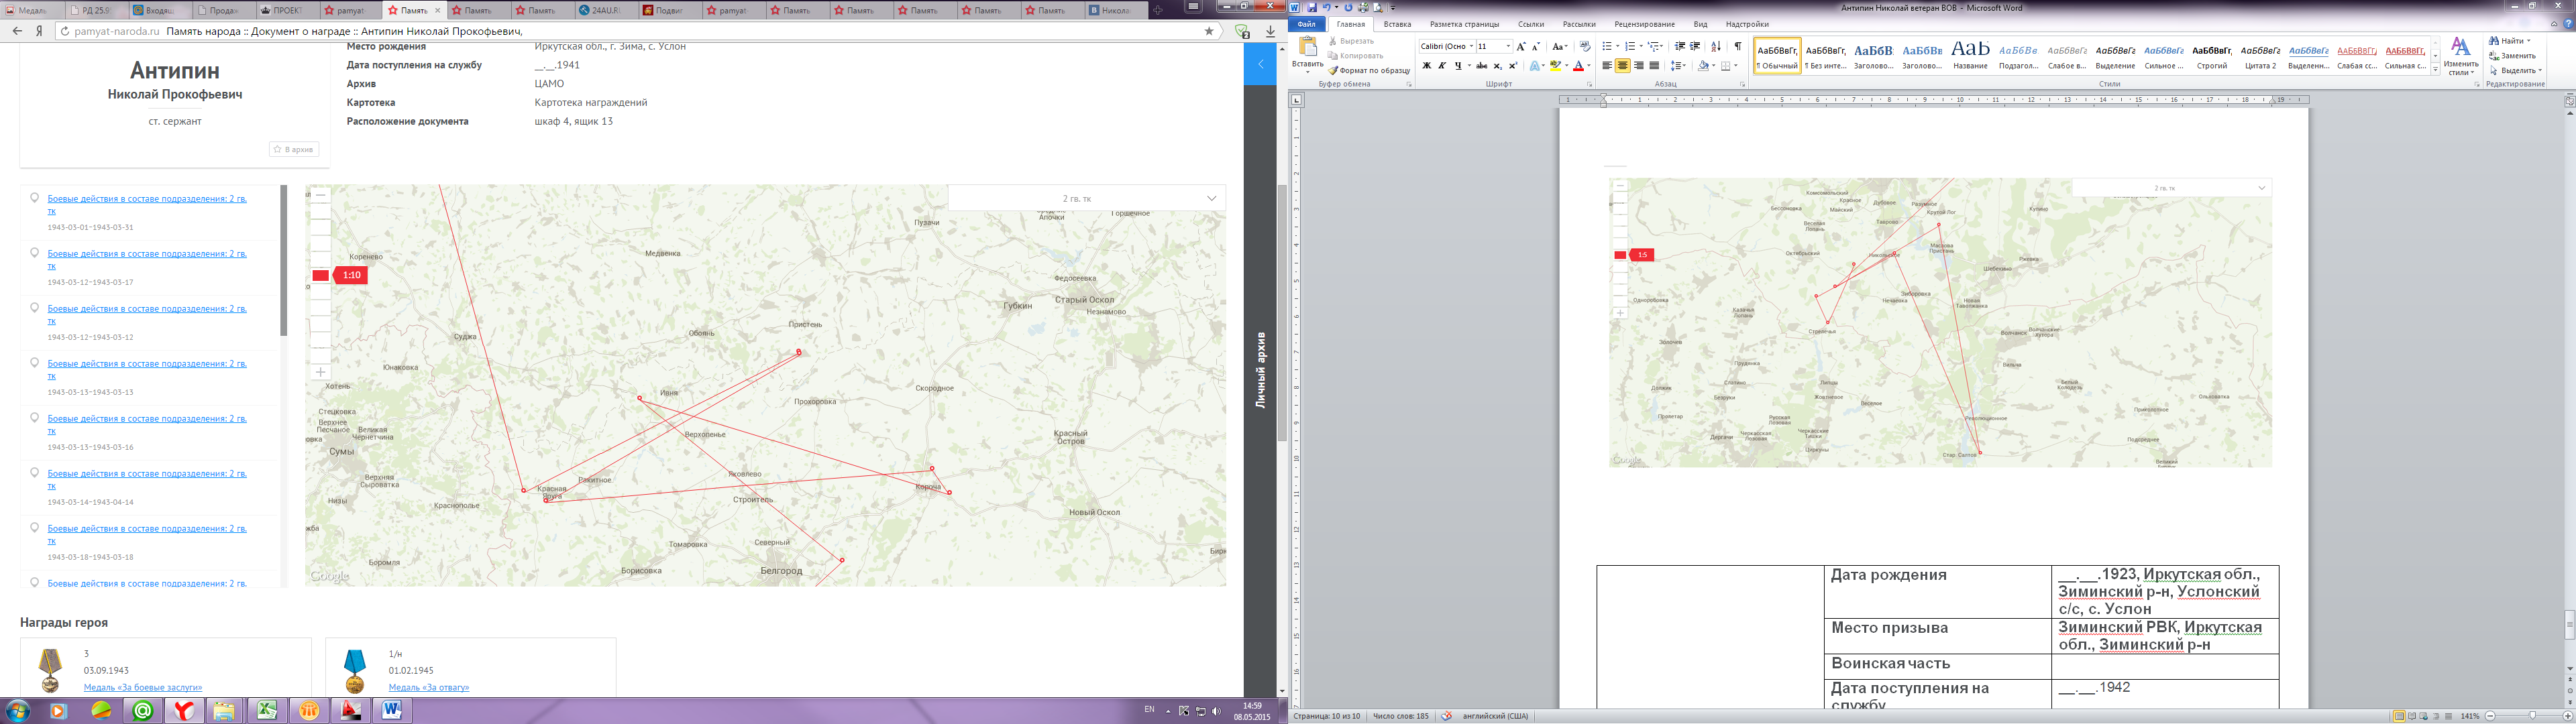Click the bulleted list icon
2576x724 pixels.
1607,46
